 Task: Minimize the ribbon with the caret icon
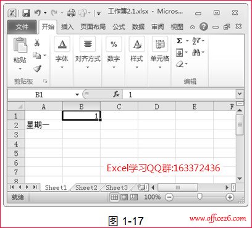click(192, 27)
